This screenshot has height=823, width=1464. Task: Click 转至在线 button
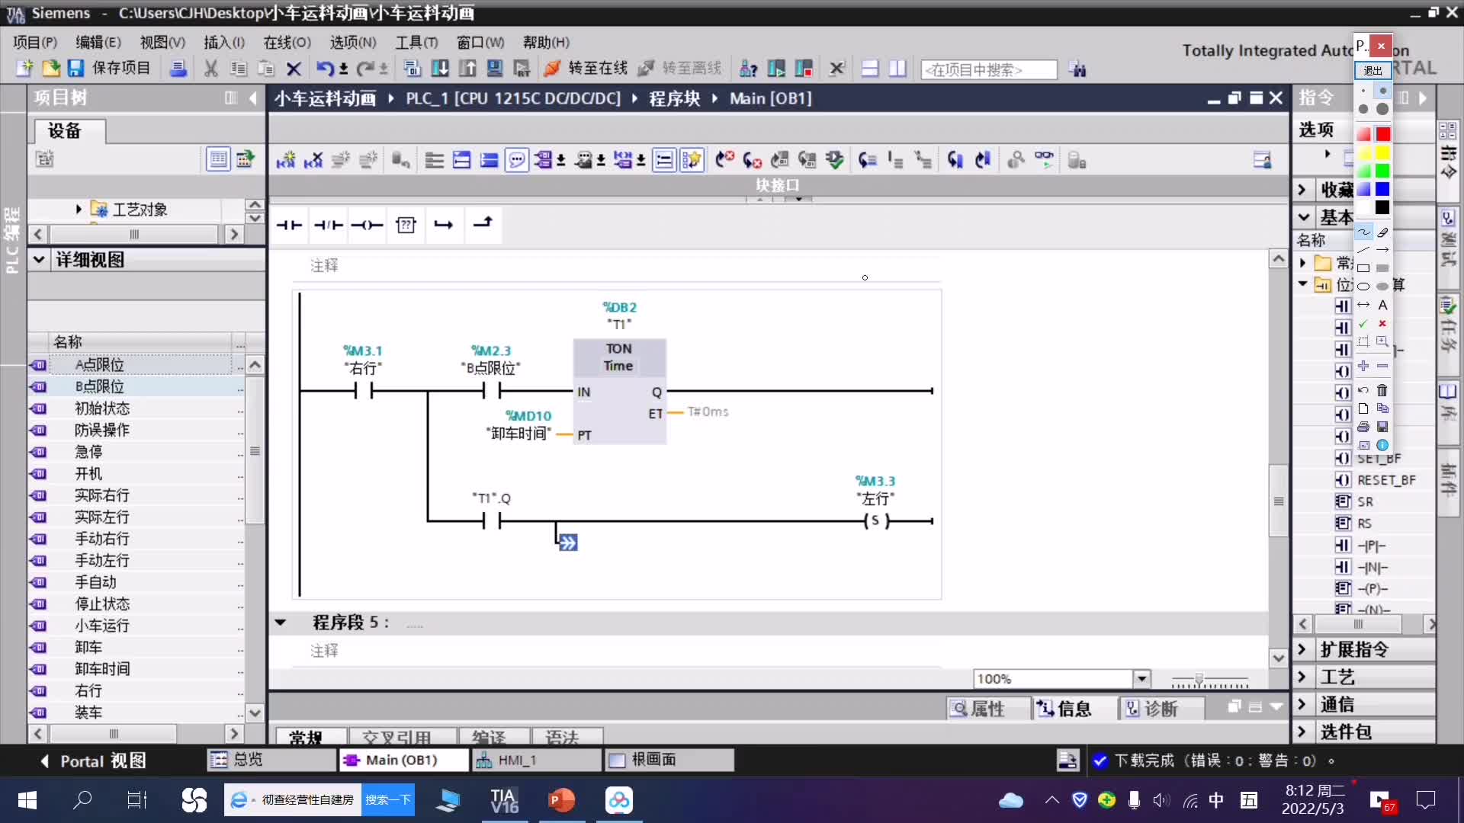(x=586, y=69)
